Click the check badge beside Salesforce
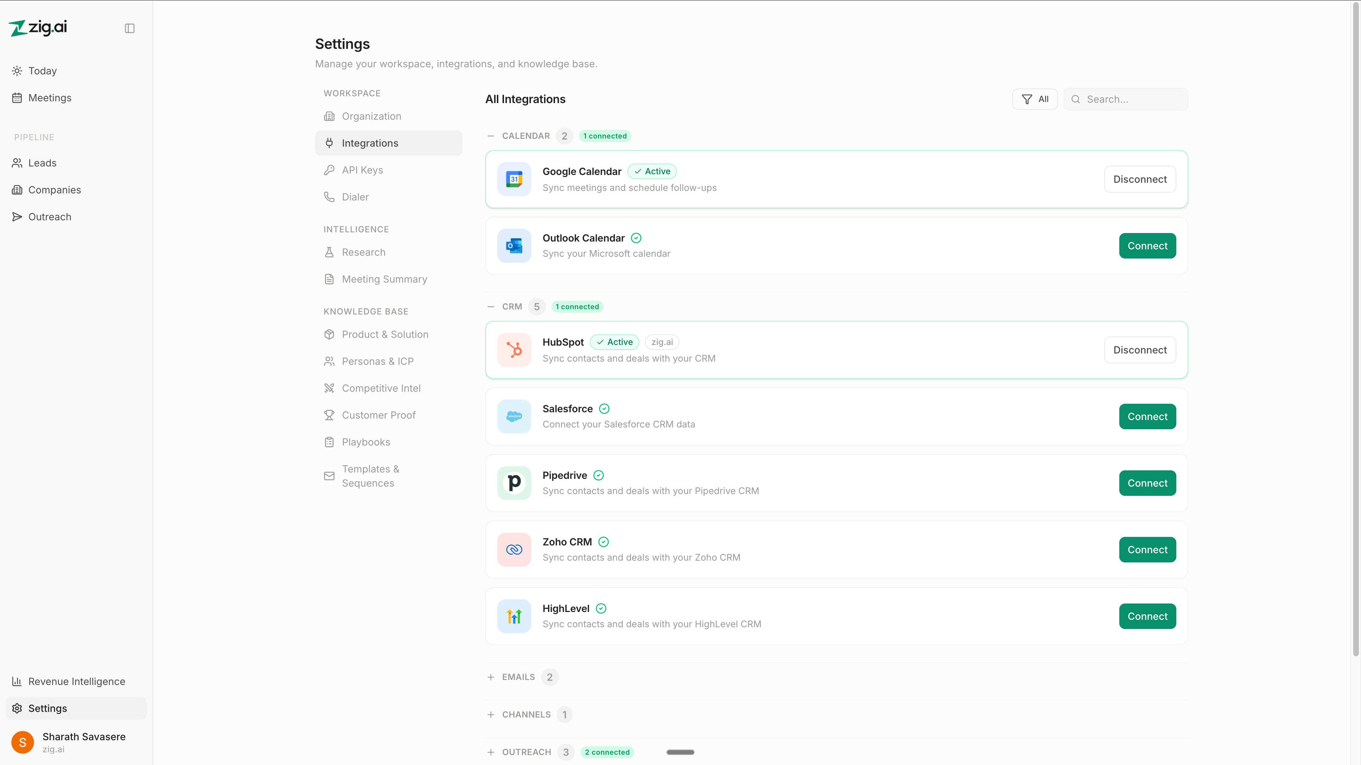The width and height of the screenshot is (1361, 765). coord(604,409)
